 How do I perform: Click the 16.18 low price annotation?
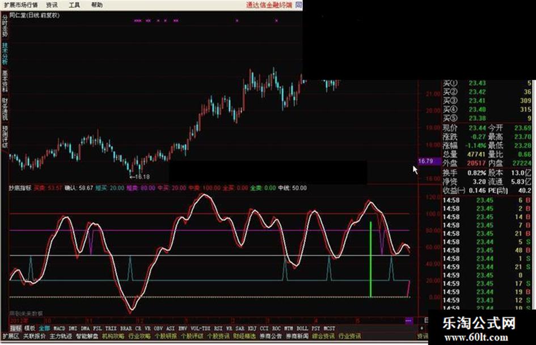[x=140, y=177]
